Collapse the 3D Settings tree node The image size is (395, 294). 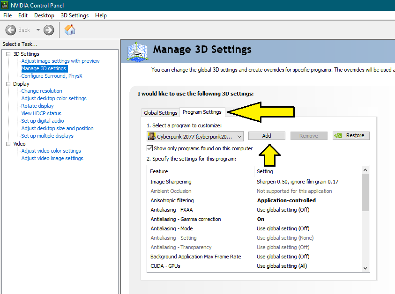tap(8, 54)
